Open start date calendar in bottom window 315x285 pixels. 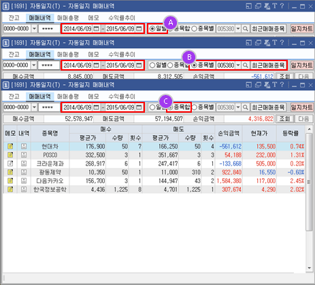point(96,107)
